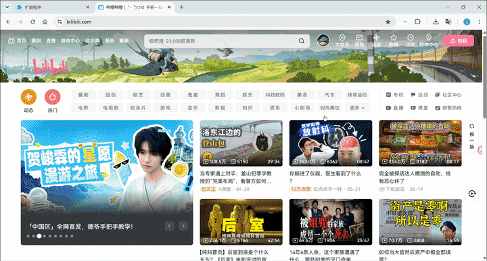Click the floating replay circle icon
The image size is (487, 261).
tap(472, 194)
